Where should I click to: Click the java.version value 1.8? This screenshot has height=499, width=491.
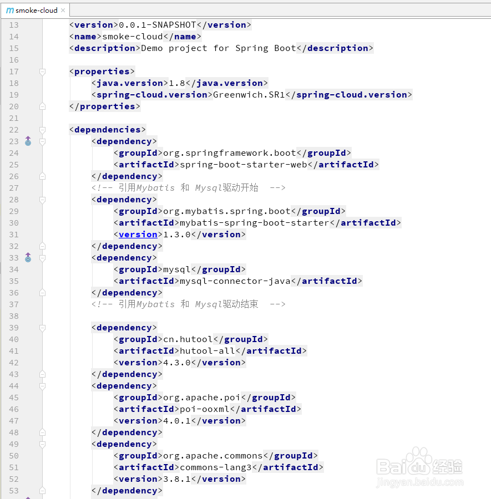coord(177,83)
